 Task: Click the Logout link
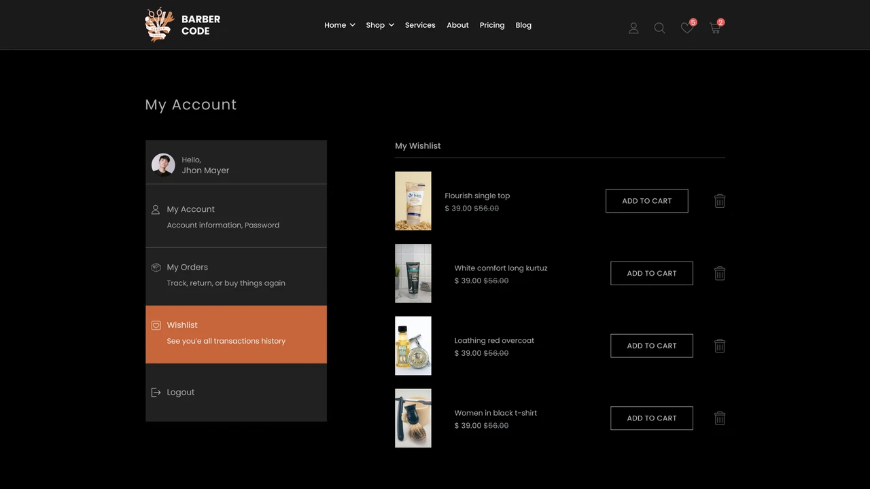pos(181,392)
